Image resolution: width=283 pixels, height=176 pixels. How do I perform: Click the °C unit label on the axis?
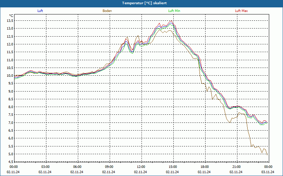[11, 16]
